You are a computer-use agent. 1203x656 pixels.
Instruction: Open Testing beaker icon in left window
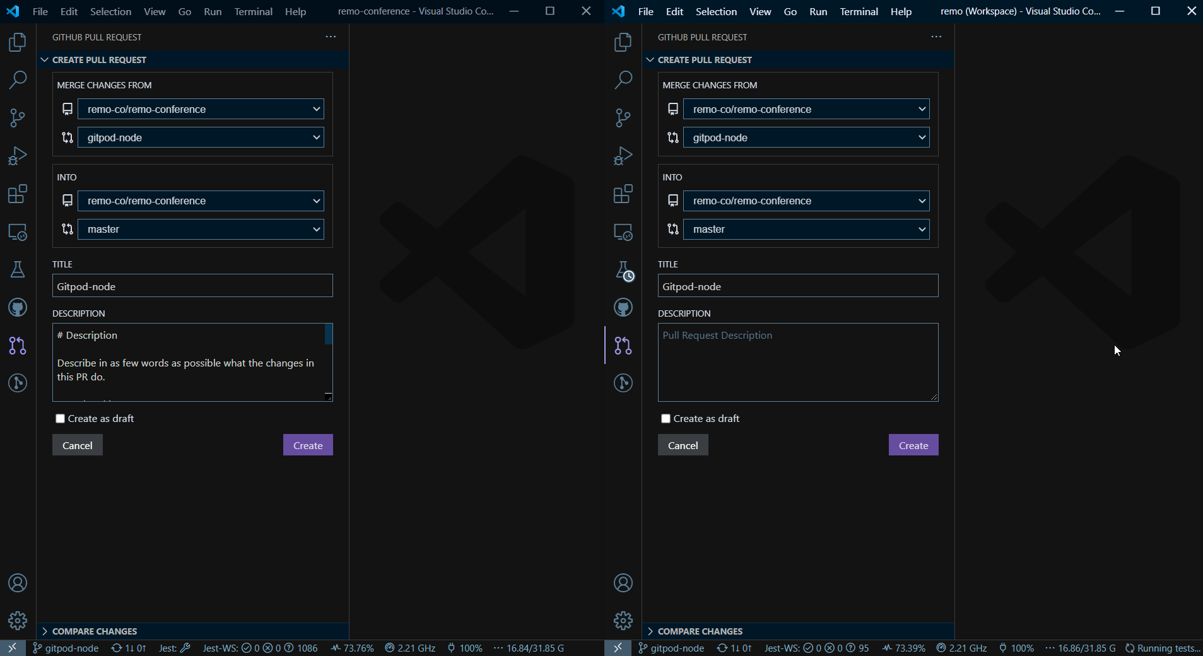(18, 269)
